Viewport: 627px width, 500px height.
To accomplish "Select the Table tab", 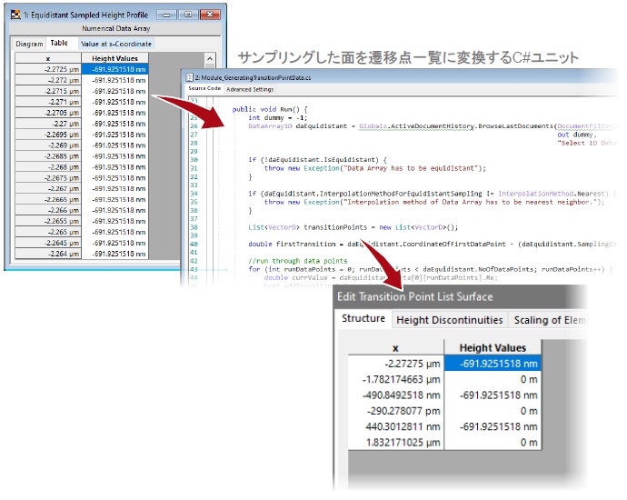I will click(59, 44).
